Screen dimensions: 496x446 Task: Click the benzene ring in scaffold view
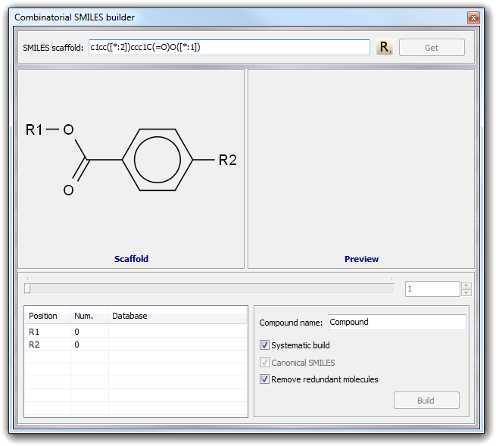[x=158, y=160]
